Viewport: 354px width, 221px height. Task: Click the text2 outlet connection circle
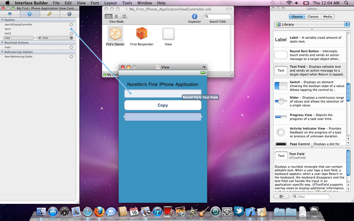tap(71, 33)
